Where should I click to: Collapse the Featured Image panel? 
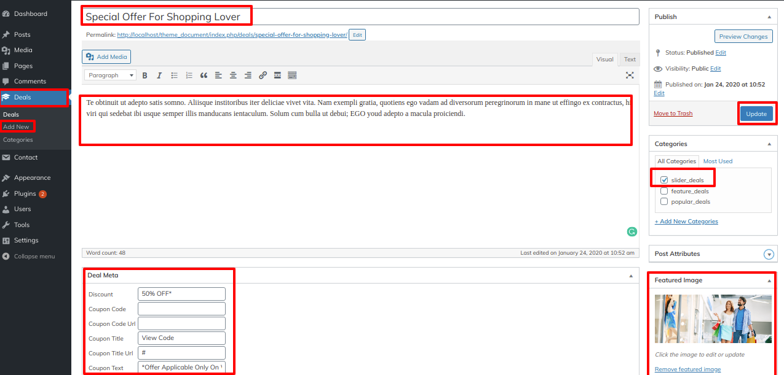(x=769, y=280)
